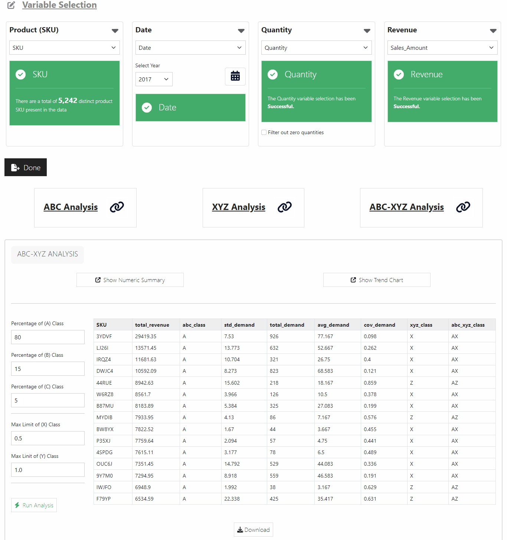Open the XYZ Analysis link
The image size is (507, 540).
pyautogui.click(x=239, y=207)
